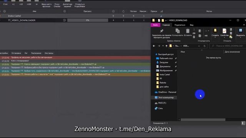246x138 pixels.
Task: Switch to the Лог tab
Action: pos(26,53)
